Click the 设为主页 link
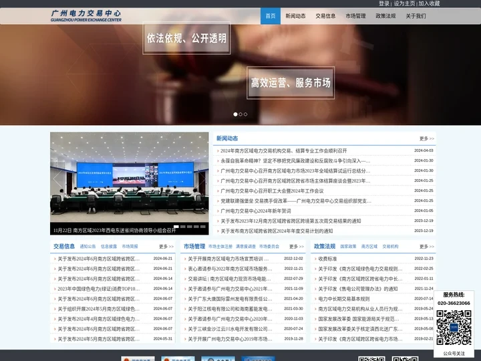 pyautogui.click(x=404, y=3)
